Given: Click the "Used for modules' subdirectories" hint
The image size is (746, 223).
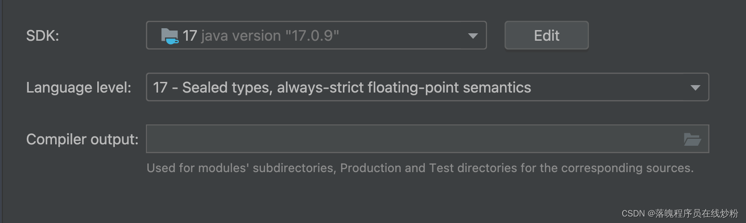Looking at the screenshot, I should pos(241,168).
